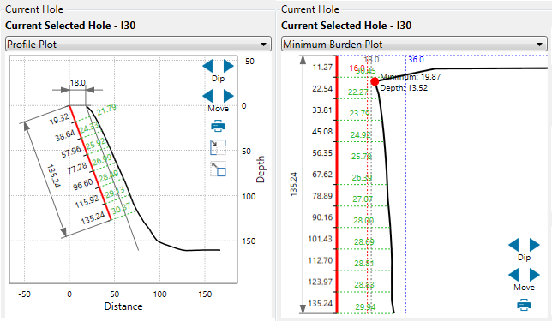Click rotated Depth axis title
The width and height of the screenshot is (552, 321).
(x=261, y=169)
